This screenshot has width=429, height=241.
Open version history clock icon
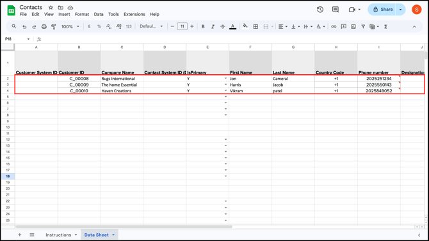[x=320, y=10]
